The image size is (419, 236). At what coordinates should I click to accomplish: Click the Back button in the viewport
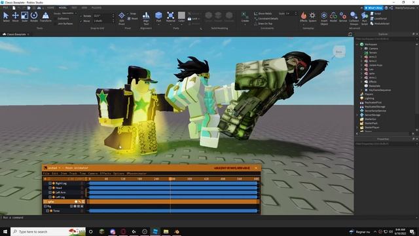tap(339, 52)
